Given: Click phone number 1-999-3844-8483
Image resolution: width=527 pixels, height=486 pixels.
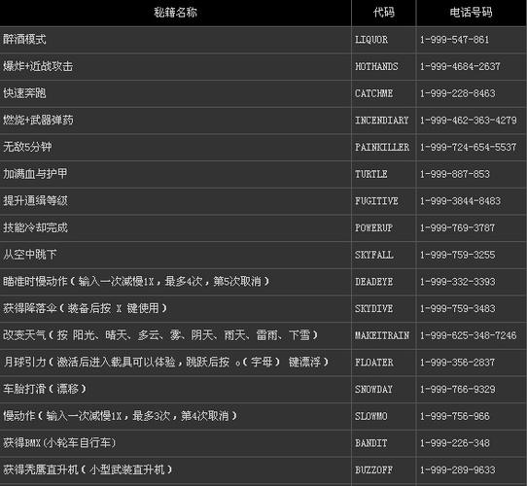Looking at the screenshot, I should (460, 201).
